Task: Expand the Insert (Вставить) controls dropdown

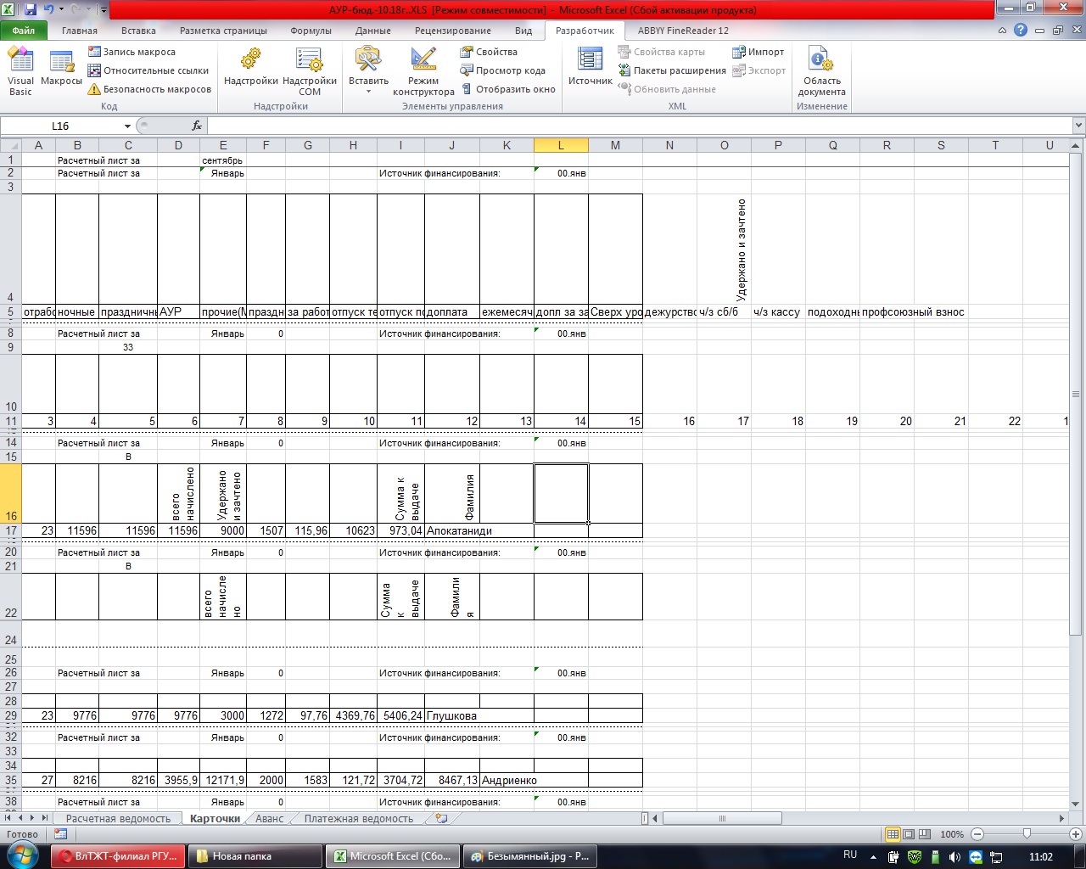Action: 368,92
